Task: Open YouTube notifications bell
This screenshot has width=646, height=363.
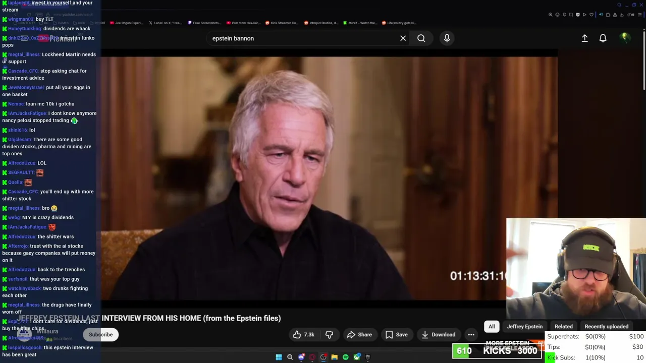Action: [603, 38]
